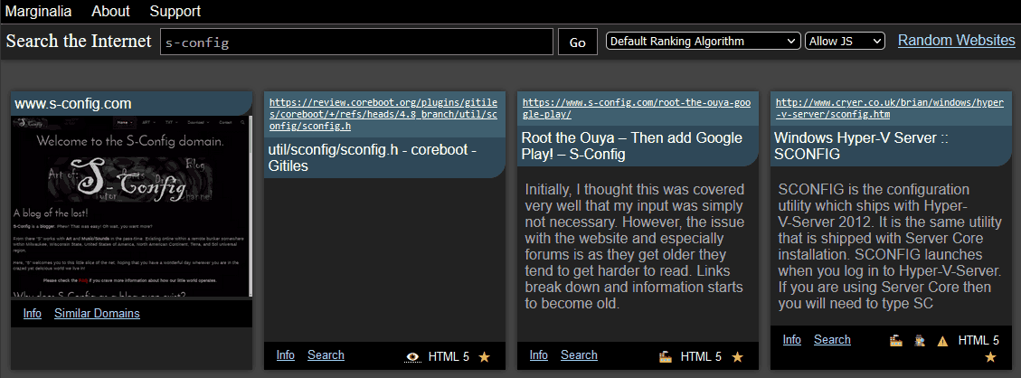Click the 'Initially, I thought this was covered' description text

tap(635, 247)
